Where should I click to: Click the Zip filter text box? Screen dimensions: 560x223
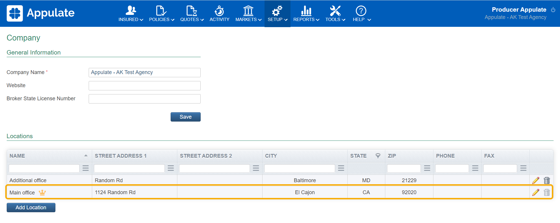coord(404,168)
